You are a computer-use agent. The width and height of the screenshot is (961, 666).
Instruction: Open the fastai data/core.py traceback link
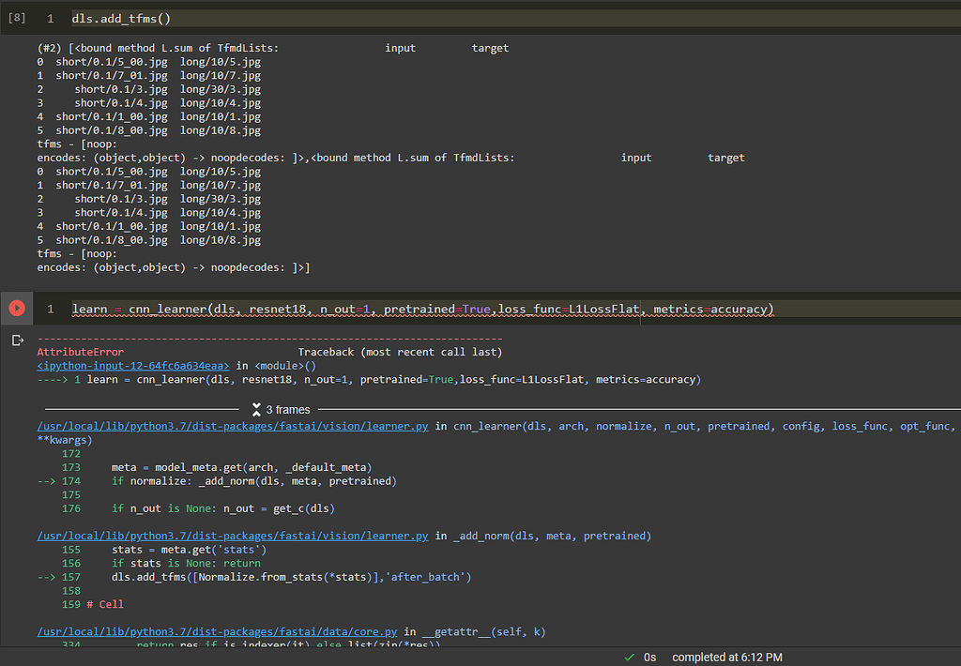pyautogui.click(x=216, y=631)
